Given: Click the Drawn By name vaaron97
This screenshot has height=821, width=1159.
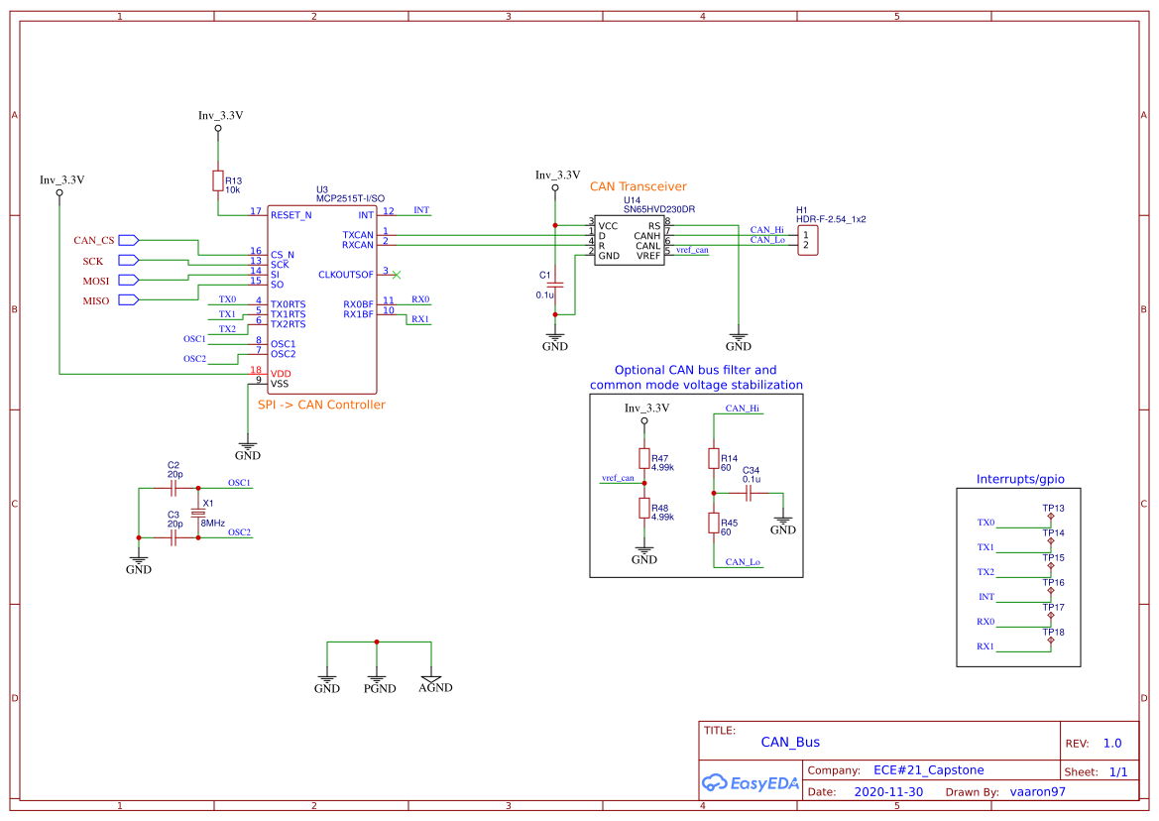Looking at the screenshot, I should pos(1037,791).
